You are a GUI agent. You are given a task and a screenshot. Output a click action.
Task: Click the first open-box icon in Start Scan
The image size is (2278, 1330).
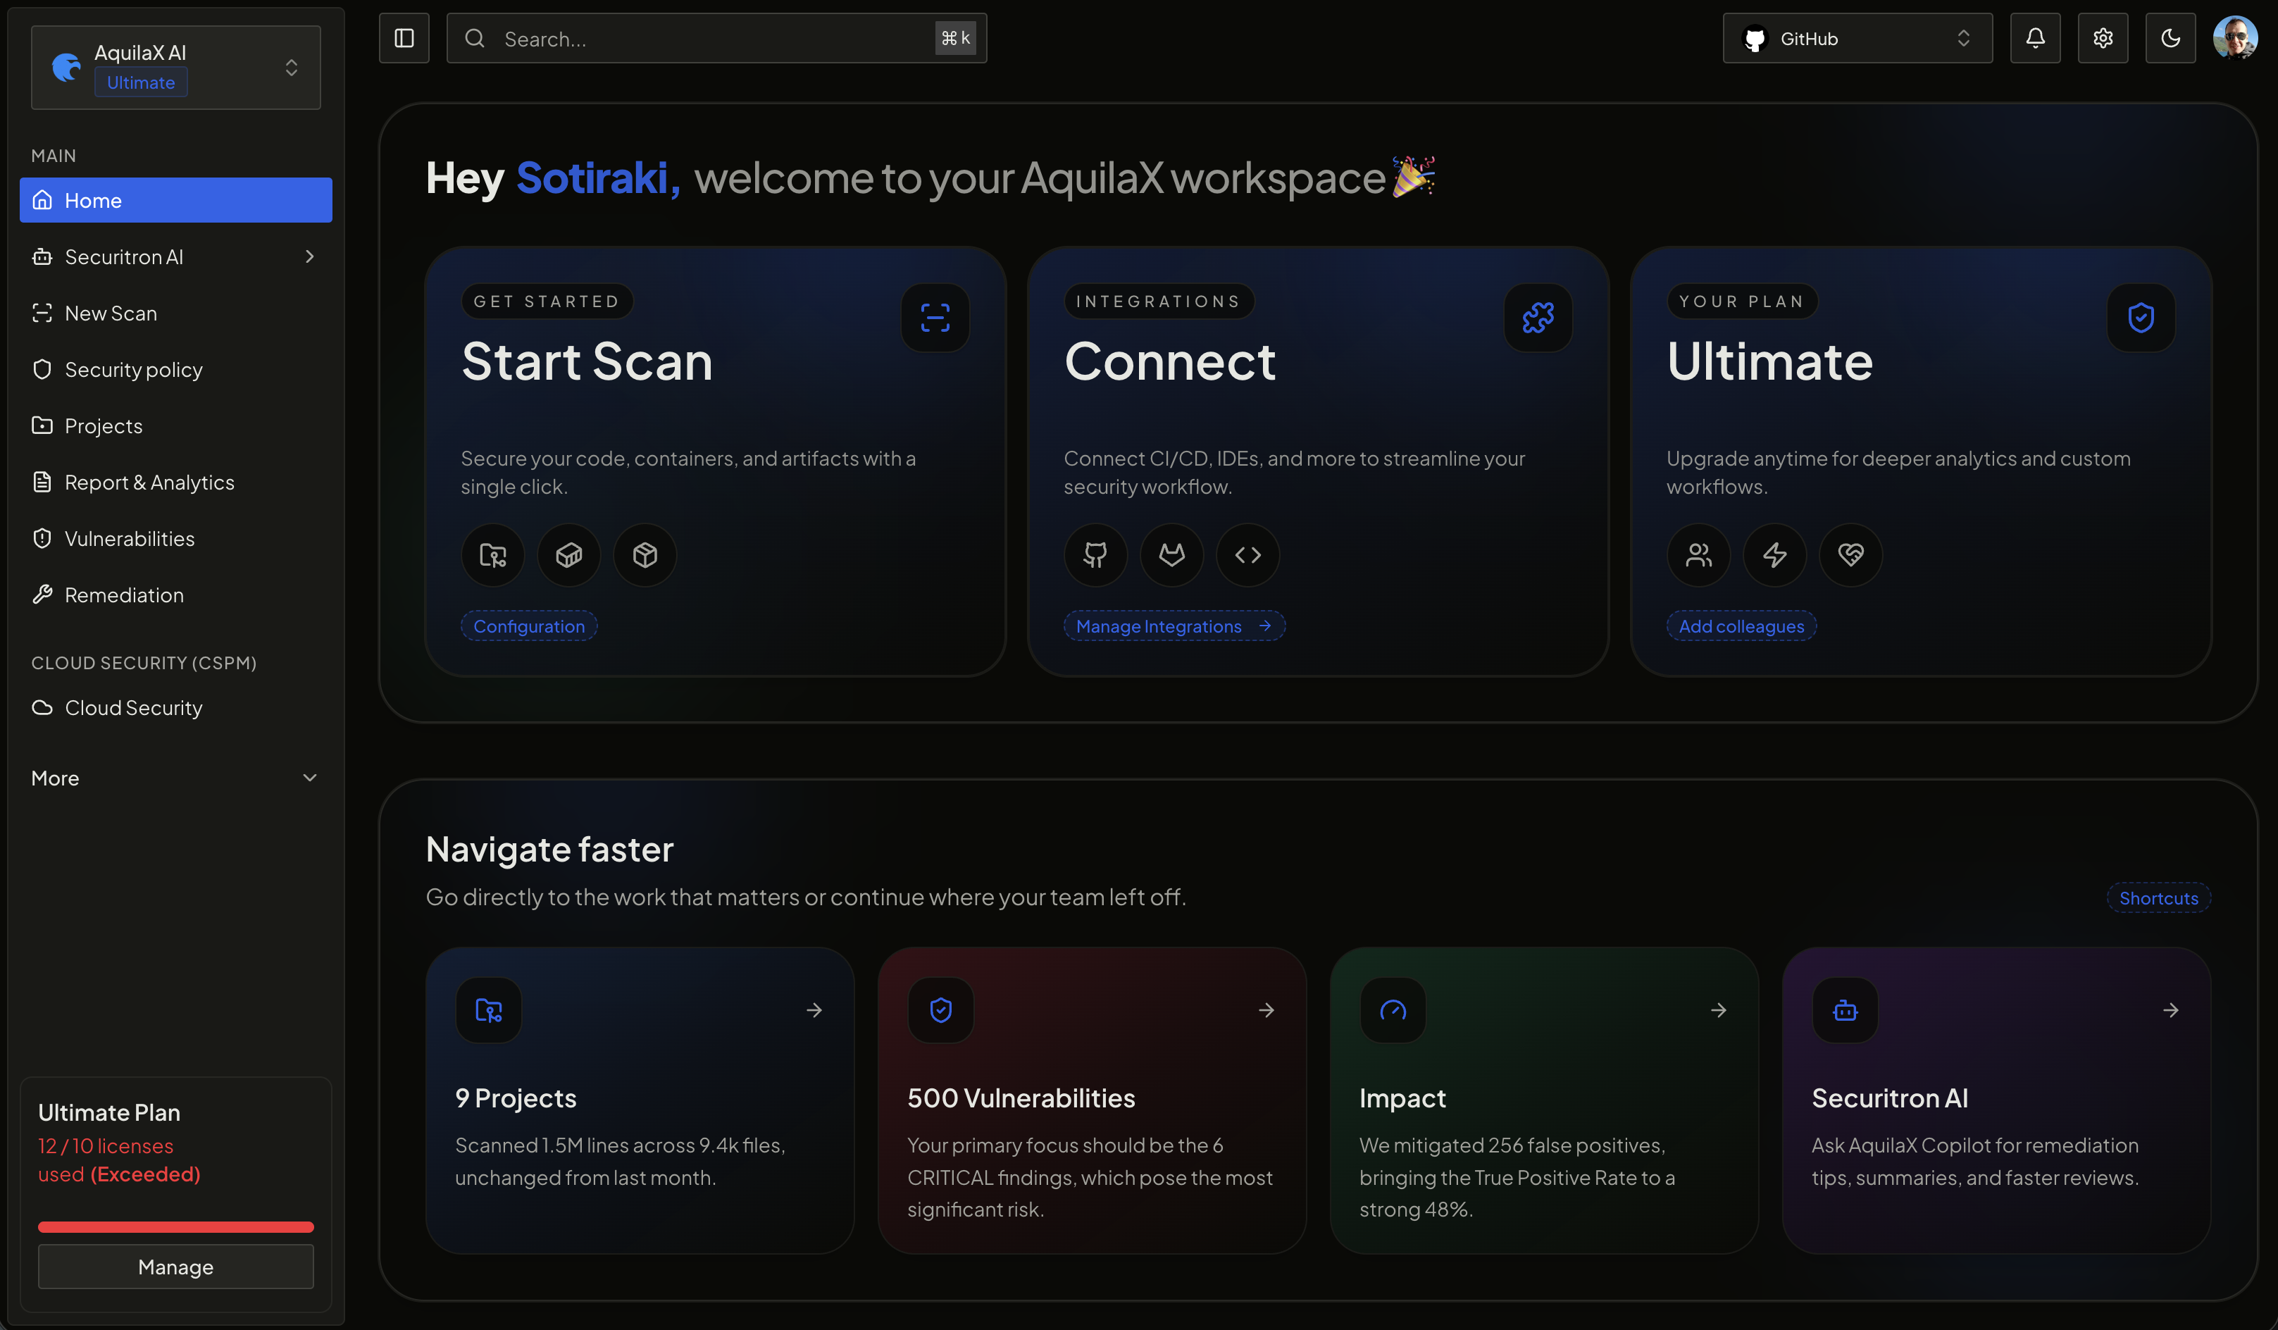(568, 554)
